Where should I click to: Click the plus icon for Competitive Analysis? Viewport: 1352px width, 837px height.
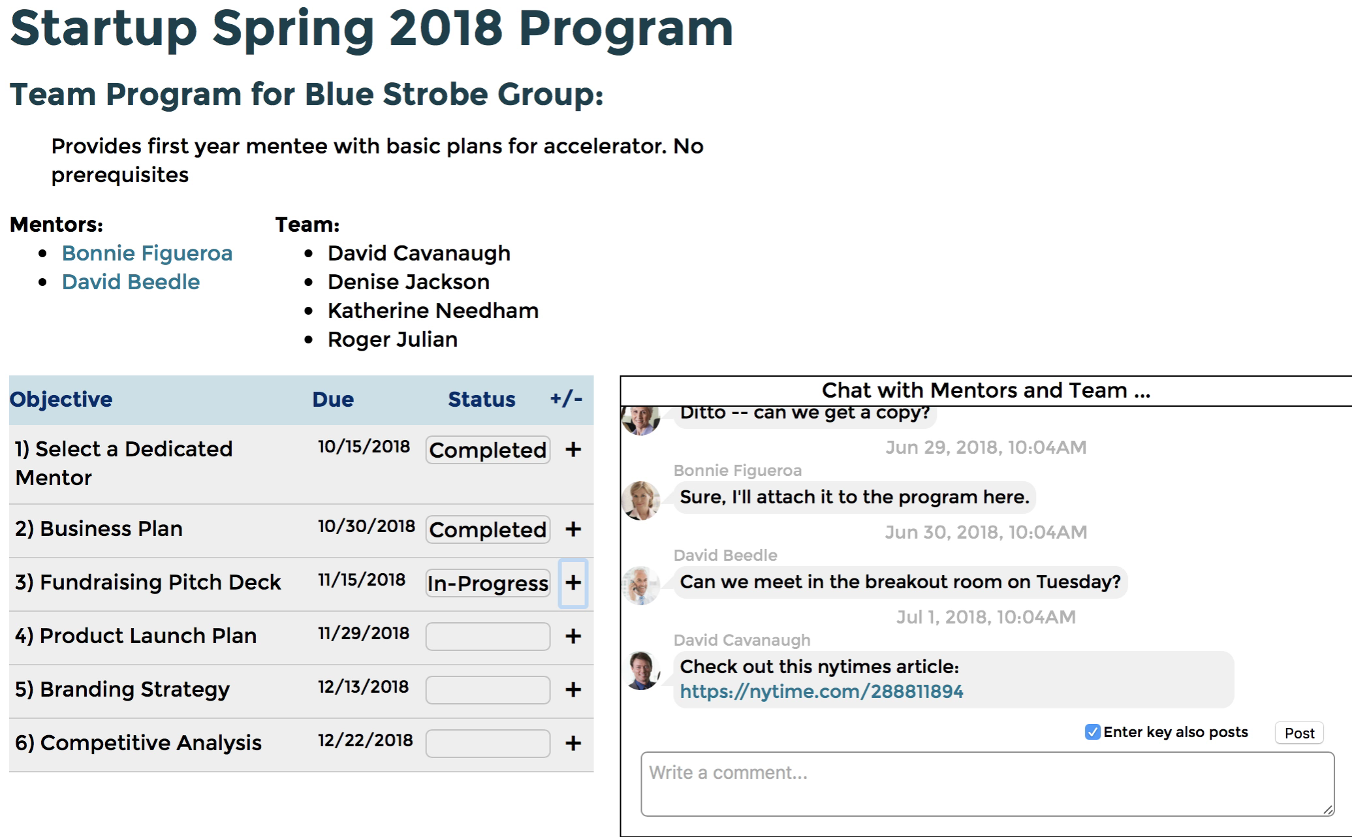click(573, 744)
